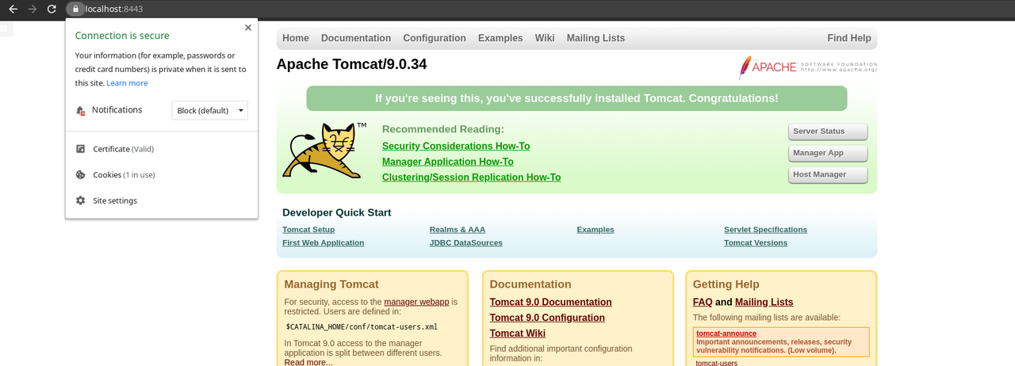Viewport: 1015px width, 366px height.
Task: Click the Read more... link
Action: pyautogui.click(x=308, y=363)
